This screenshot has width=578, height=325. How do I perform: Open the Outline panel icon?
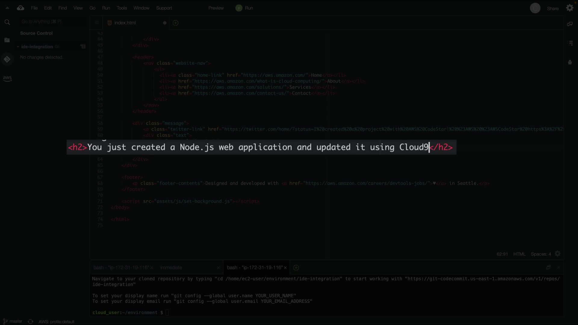click(570, 43)
